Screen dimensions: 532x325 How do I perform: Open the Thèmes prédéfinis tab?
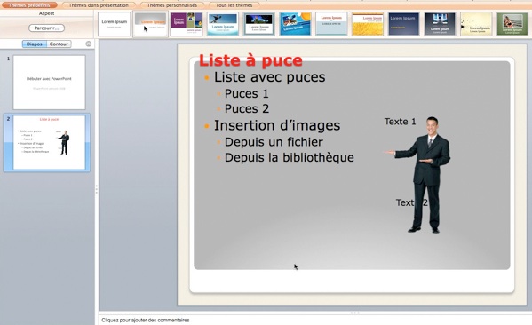28,5
